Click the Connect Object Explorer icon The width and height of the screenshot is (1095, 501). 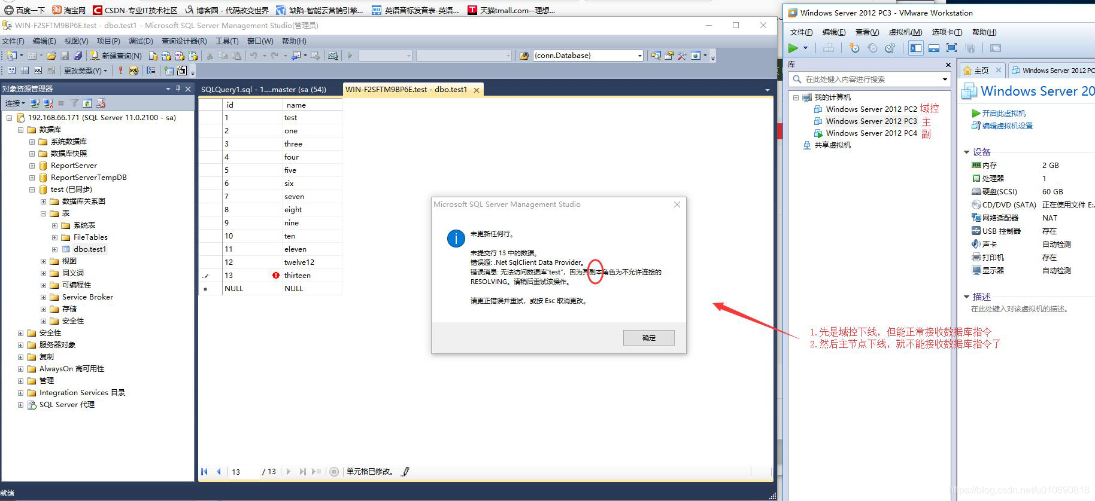point(35,103)
